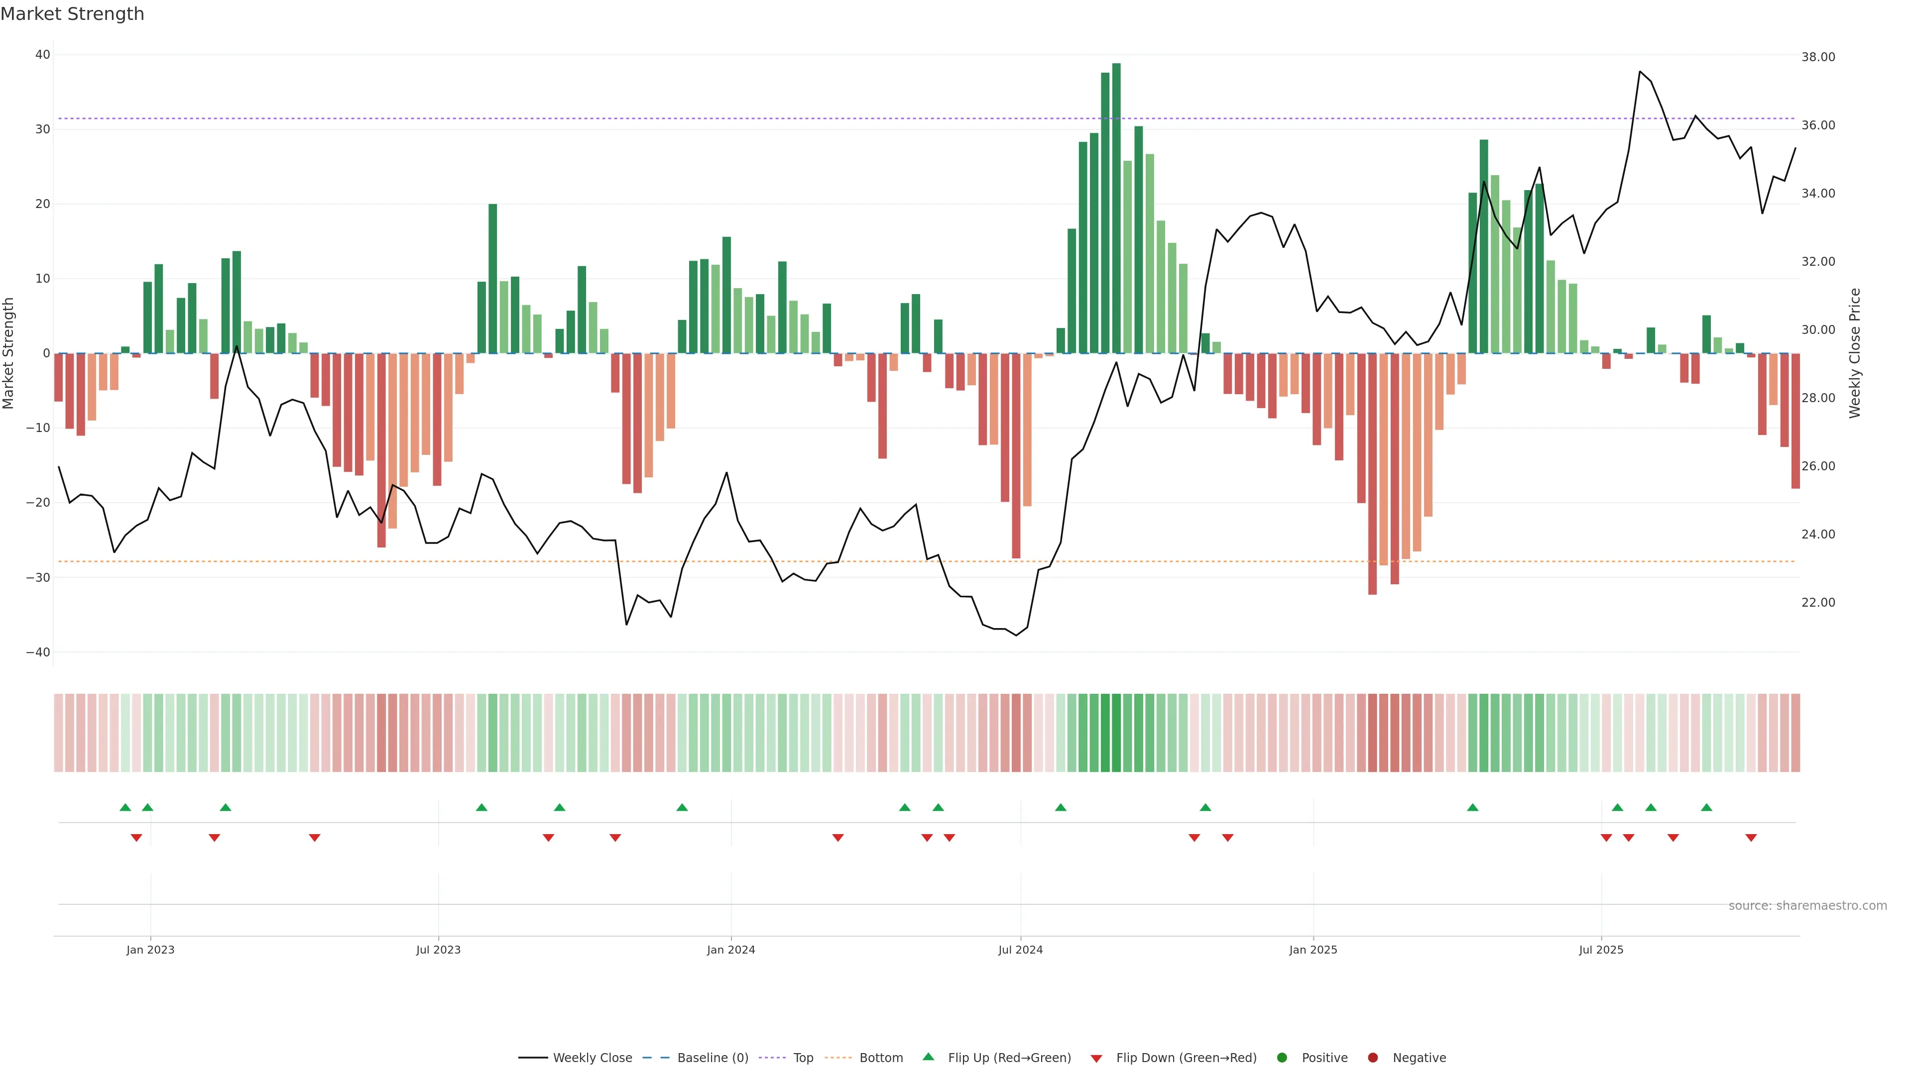Click the Market Strength chart title

pyautogui.click(x=73, y=14)
